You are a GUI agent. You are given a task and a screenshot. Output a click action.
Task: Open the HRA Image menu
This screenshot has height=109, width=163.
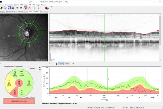24,5
